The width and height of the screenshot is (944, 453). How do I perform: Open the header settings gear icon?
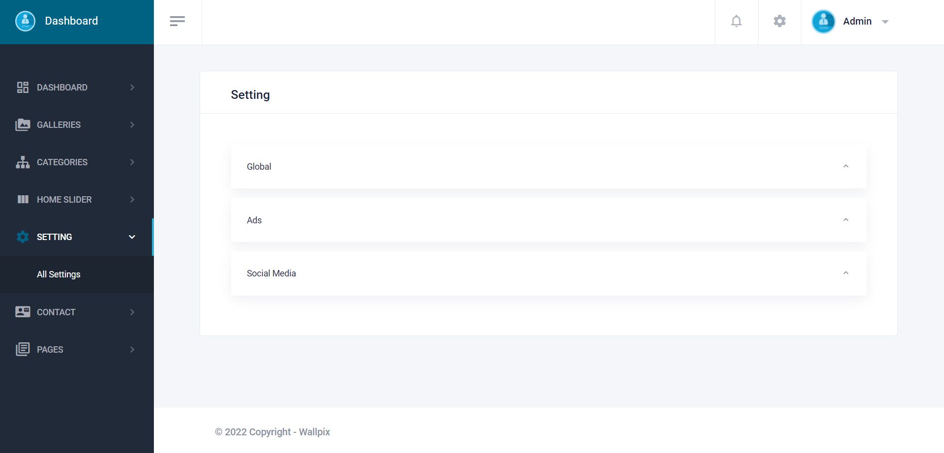(779, 21)
